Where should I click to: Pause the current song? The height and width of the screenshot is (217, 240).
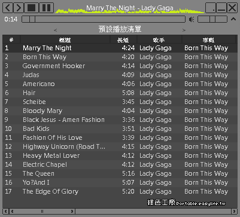point(46,8)
